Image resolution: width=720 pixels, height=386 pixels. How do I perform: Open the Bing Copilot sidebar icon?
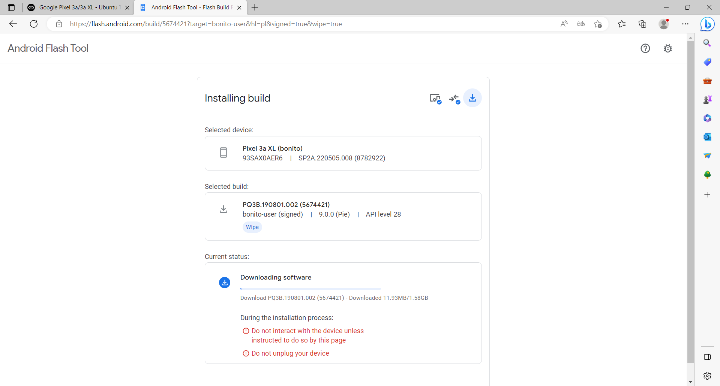707,24
